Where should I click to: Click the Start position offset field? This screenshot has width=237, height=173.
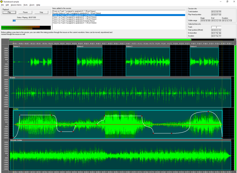tap(216, 30)
